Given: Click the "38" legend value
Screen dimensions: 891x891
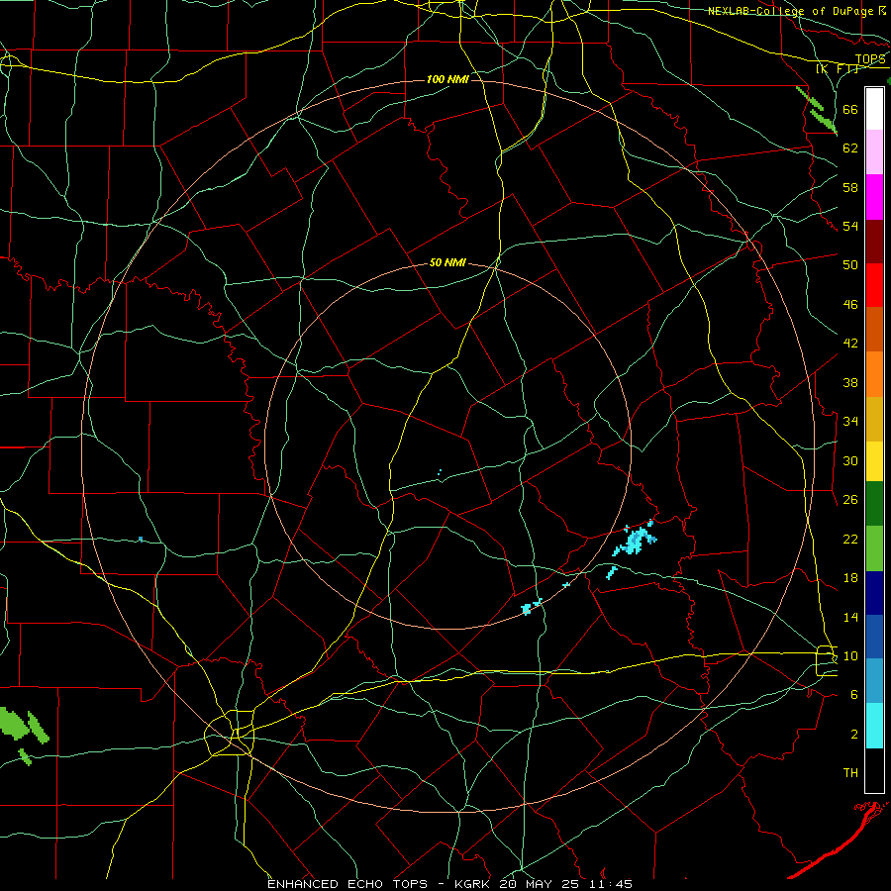Looking at the screenshot, I should click(850, 382).
